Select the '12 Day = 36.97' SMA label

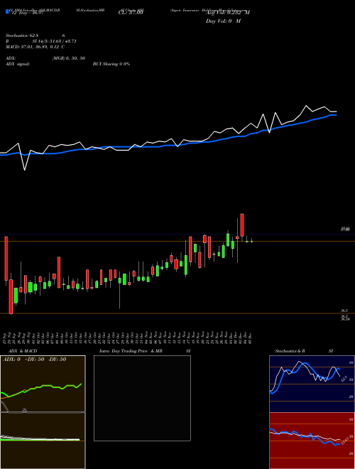click(x=28, y=14)
